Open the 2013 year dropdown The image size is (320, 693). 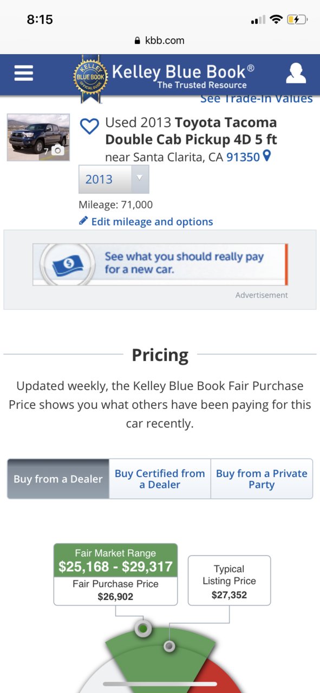114,179
